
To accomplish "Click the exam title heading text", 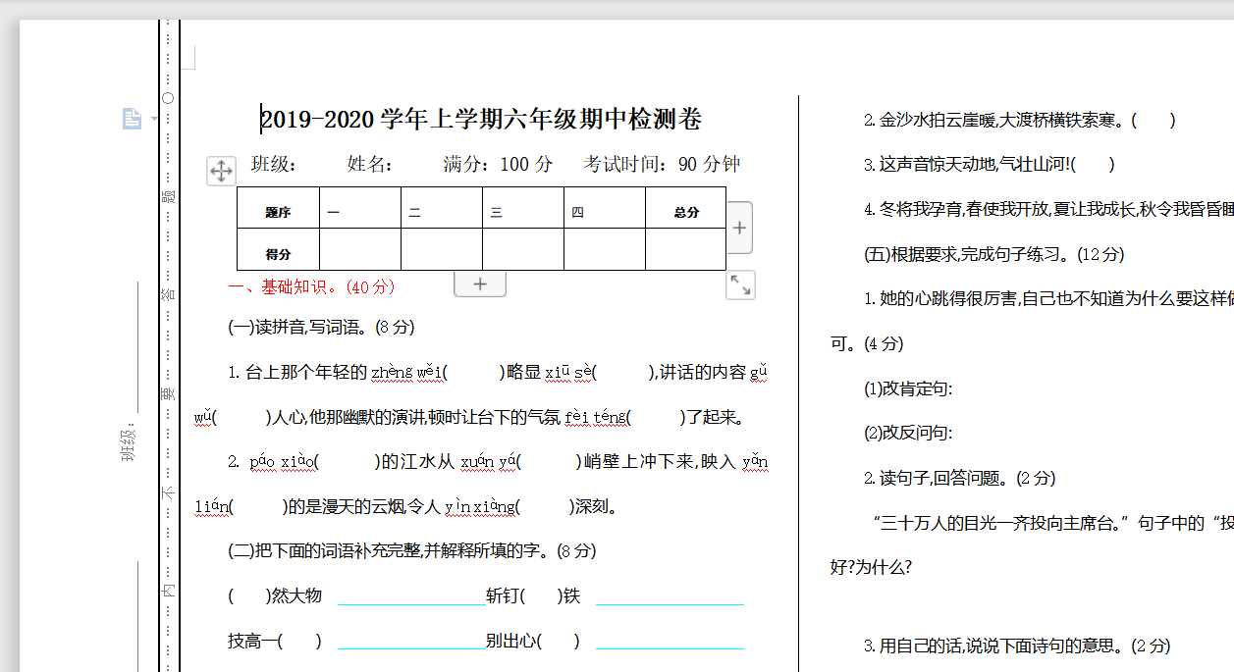I will pyautogui.click(x=481, y=120).
